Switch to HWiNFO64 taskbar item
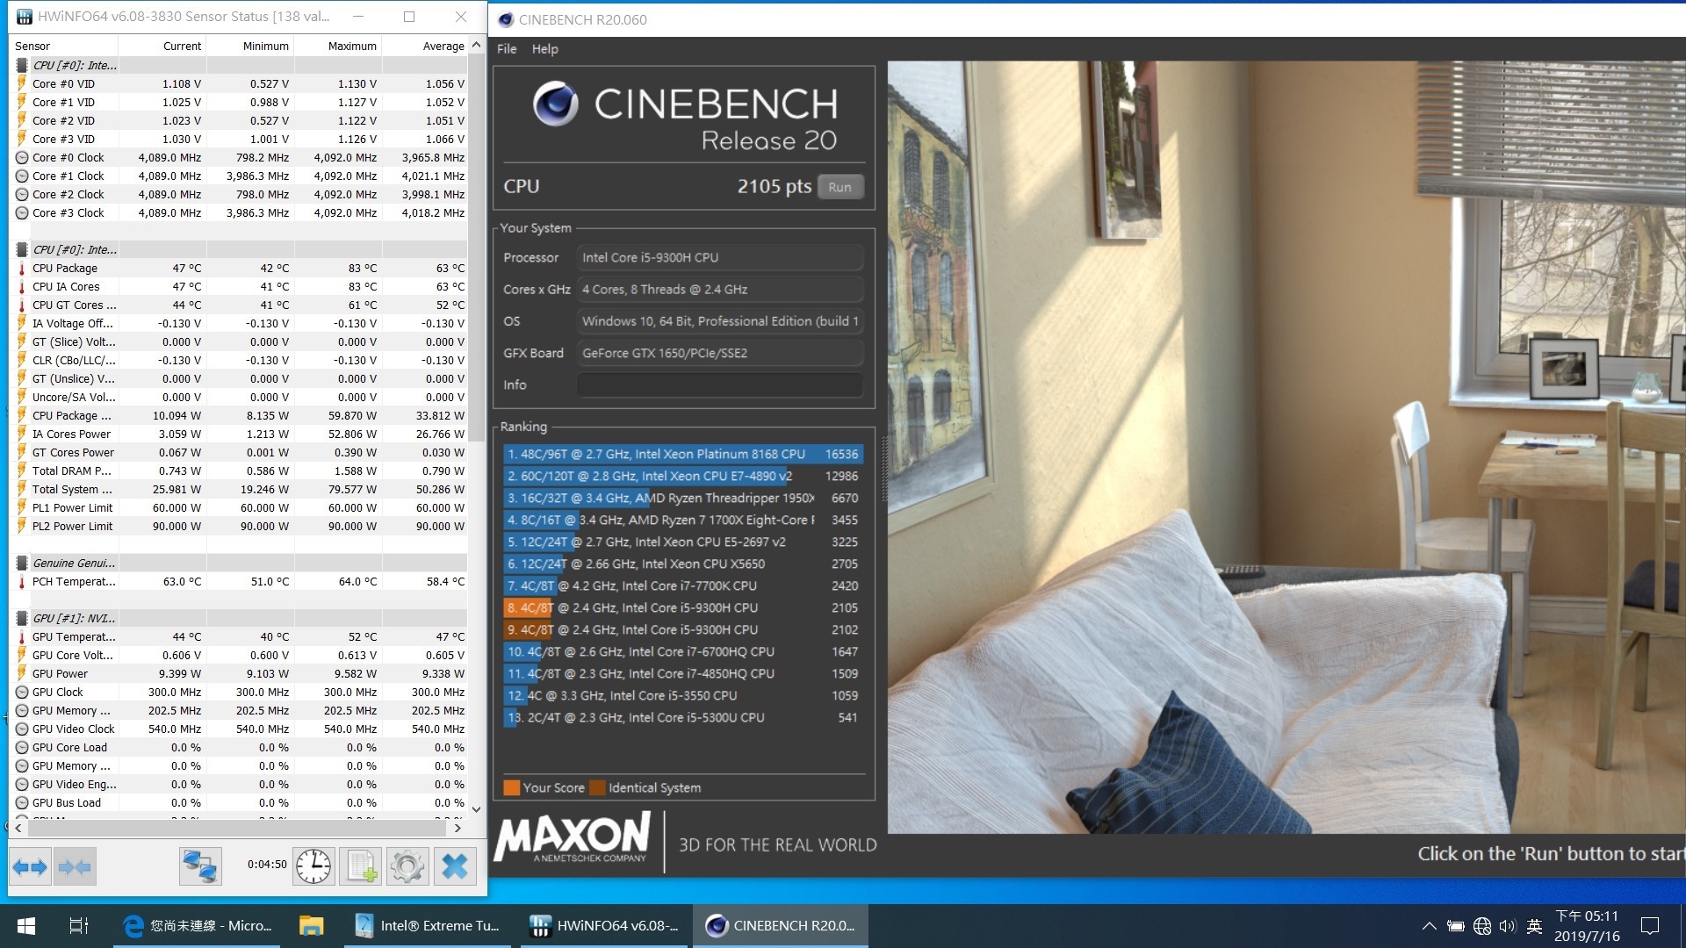The height and width of the screenshot is (948, 1686). (604, 926)
